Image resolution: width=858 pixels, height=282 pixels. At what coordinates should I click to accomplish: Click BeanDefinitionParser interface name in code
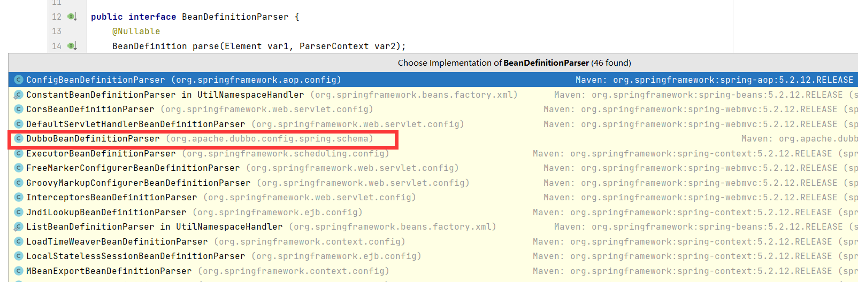tap(235, 17)
